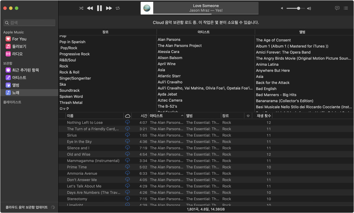Click the cloud library update spinner
Screen dimensions: 354x213
coord(53,207)
